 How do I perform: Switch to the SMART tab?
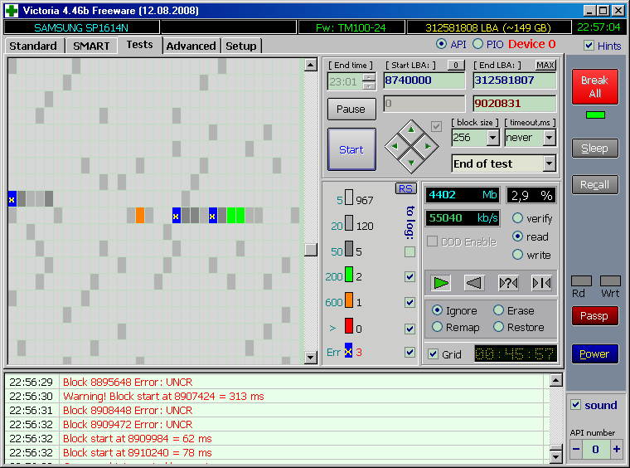[91, 46]
